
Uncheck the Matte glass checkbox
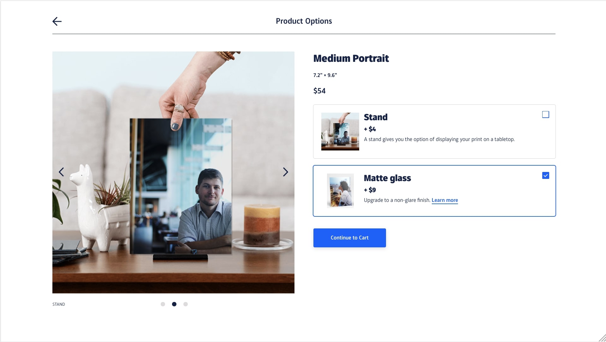(x=545, y=175)
